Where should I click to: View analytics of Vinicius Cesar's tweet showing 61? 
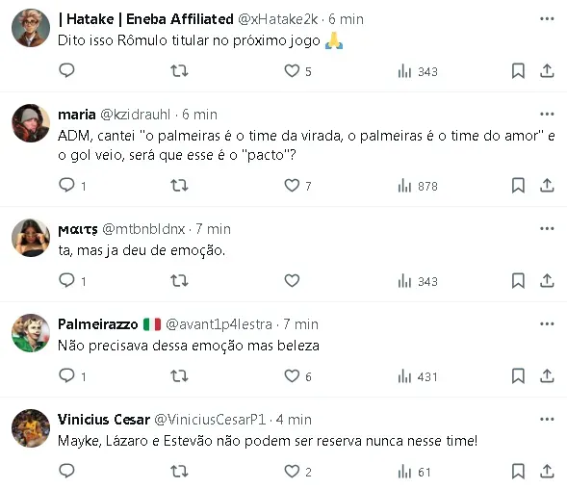[x=414, y=472]
